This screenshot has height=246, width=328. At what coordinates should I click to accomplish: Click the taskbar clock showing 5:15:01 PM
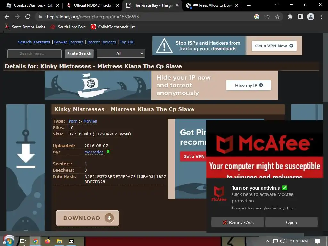point(299,241)
